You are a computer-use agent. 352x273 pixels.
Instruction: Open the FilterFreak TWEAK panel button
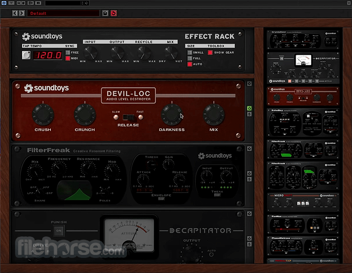pos(217,195)
